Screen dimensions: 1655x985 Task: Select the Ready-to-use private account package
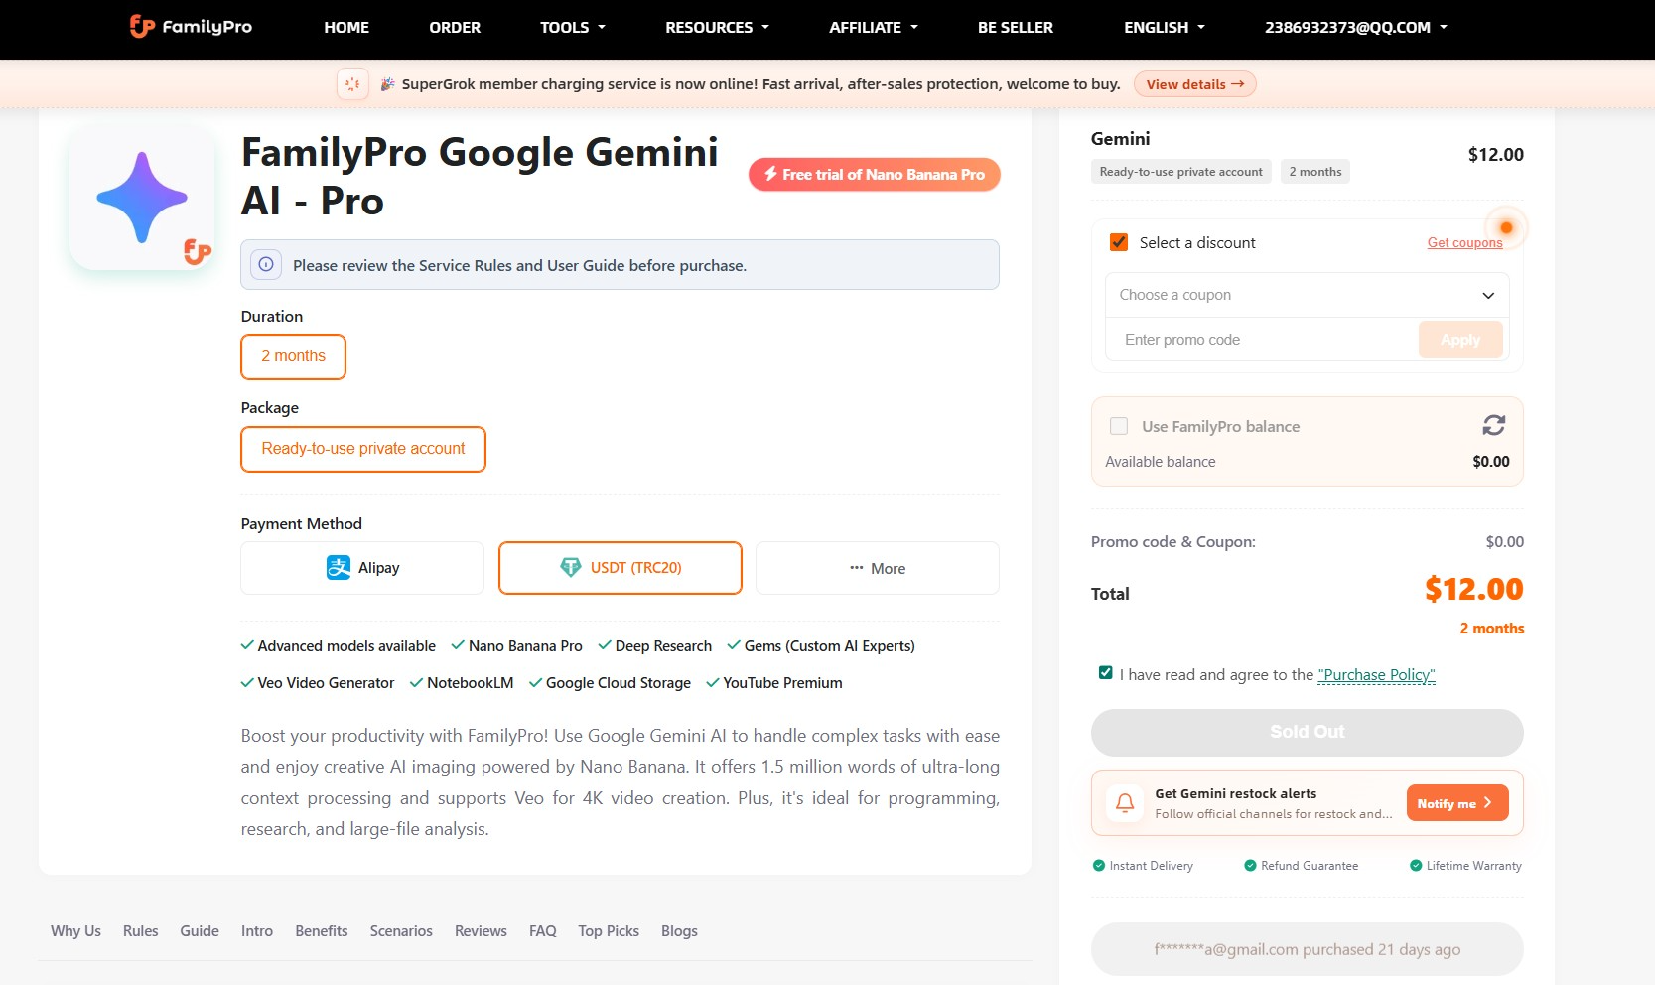click(x=363, y=449)
